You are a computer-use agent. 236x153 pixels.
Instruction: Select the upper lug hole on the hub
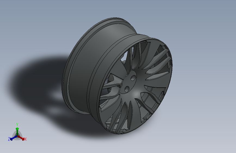pyautogui.click(x=133, y=78)
